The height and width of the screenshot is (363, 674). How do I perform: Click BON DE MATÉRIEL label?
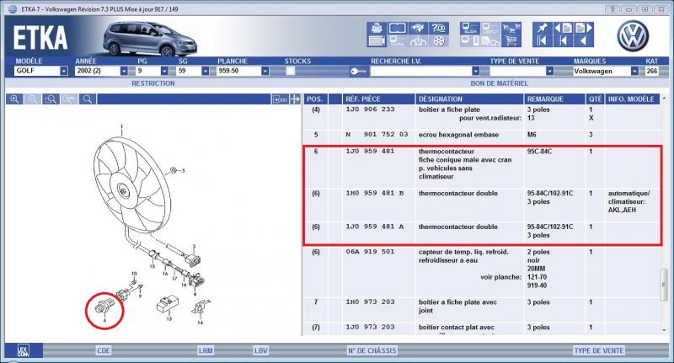click(499, 83)
